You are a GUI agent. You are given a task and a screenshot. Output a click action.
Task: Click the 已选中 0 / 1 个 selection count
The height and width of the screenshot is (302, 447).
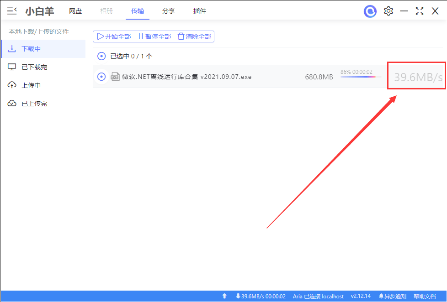pos(132,56)
